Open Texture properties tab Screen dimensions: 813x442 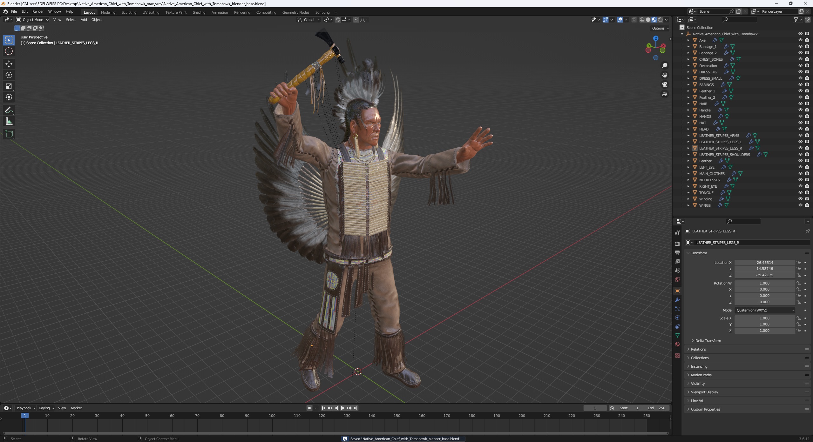click(677, 356)
